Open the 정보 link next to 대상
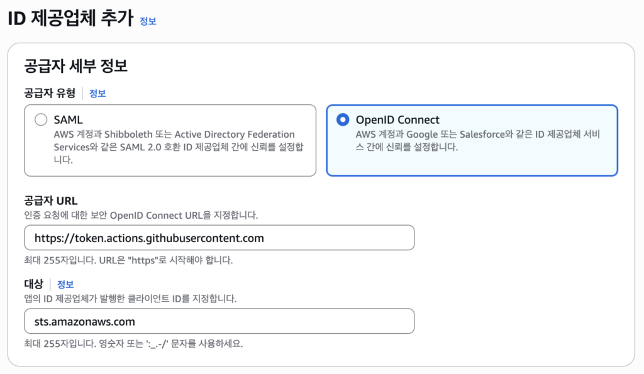 click(x=65, y=284)
